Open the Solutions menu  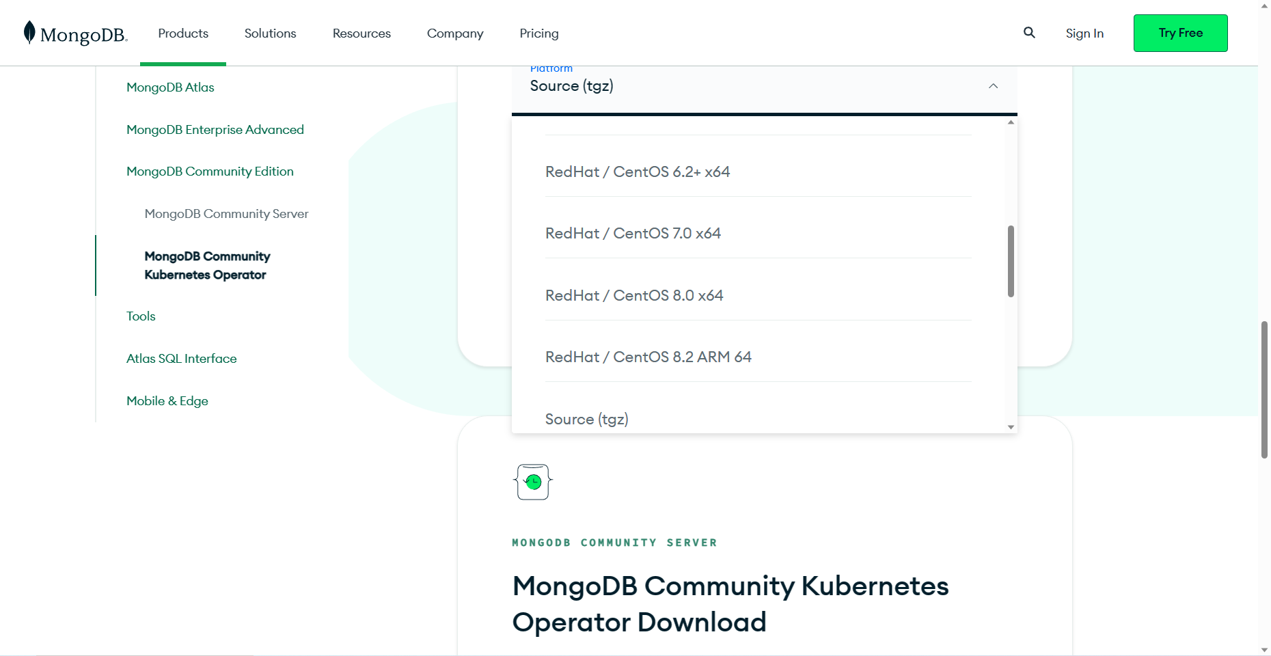(x=270, y=33)
